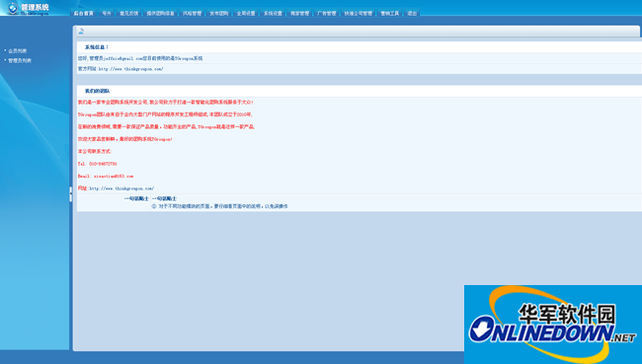The width and height of the screenshot is (642, 364).
Task: Open the 广告管理 tab
Action: pyautogui.click(x=326, y=13)
